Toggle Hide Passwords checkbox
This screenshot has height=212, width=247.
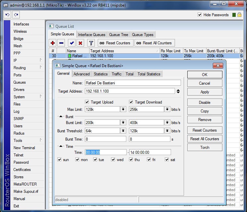(200, 15)
